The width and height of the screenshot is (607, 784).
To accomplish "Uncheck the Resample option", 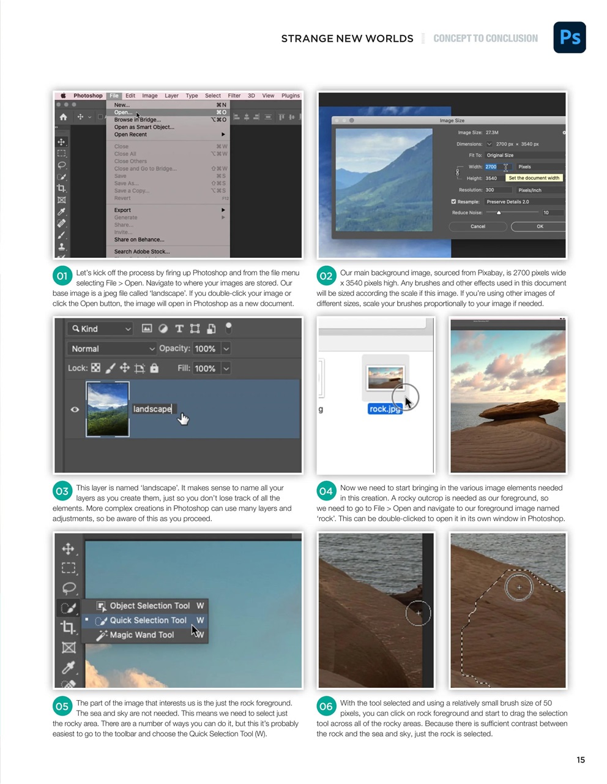I will click(454, 202).
